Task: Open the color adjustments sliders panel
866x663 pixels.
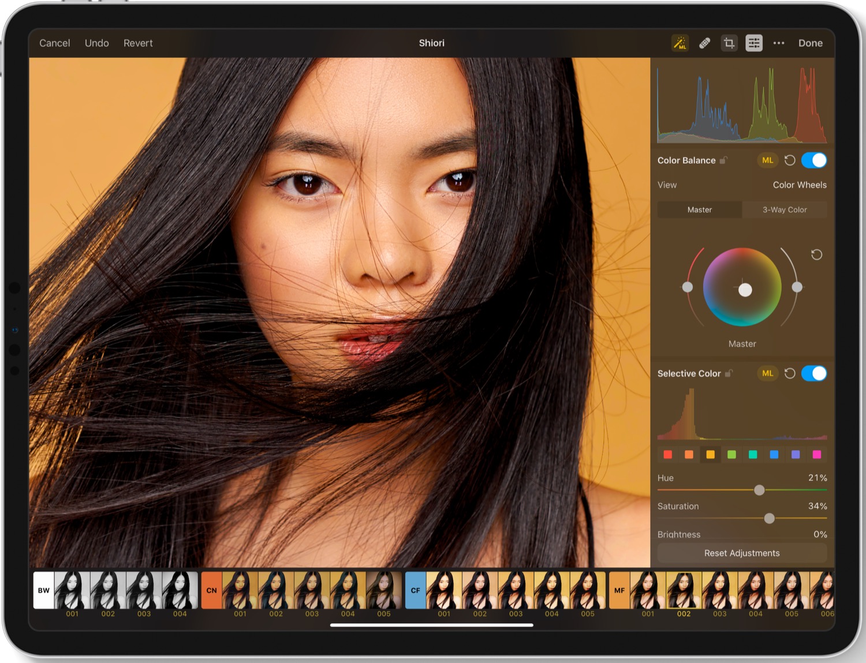Action: point(753,43)
